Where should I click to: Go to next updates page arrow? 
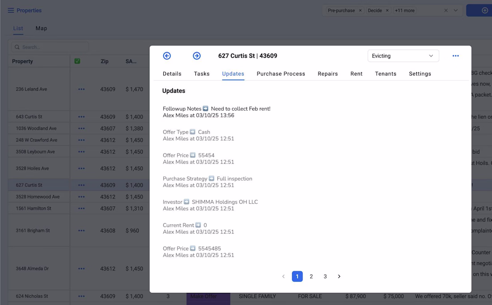pos(339,276)
